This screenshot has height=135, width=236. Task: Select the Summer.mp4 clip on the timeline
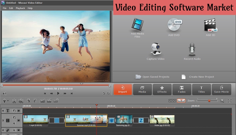click(86, 121)
